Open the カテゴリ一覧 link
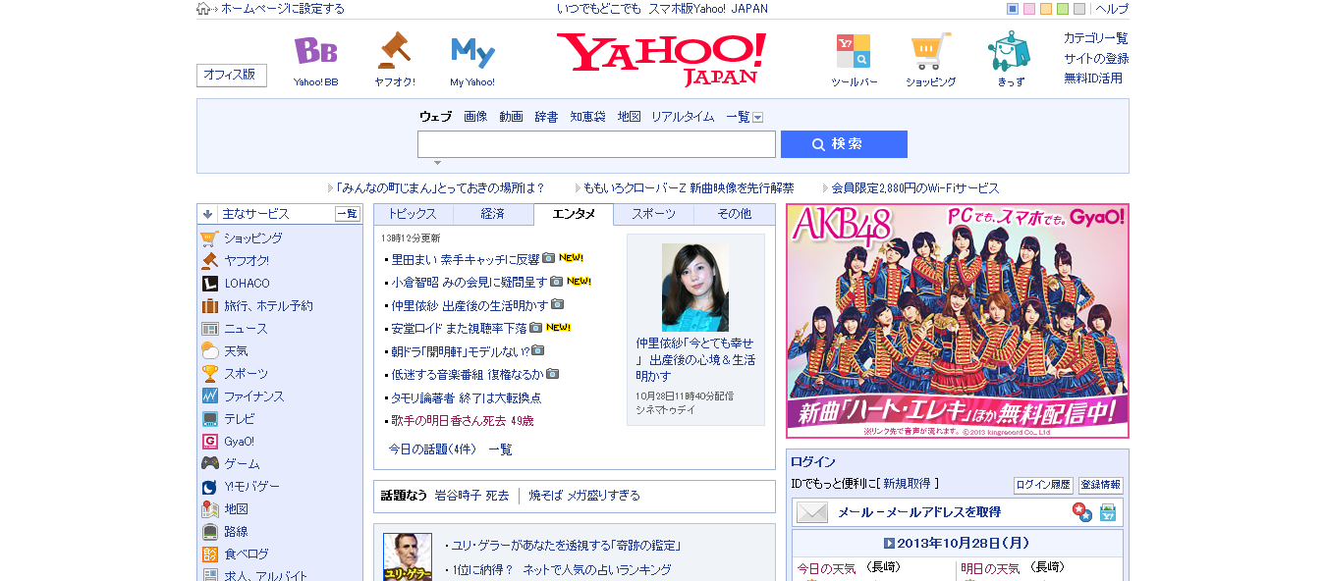 click(1096, 38)
